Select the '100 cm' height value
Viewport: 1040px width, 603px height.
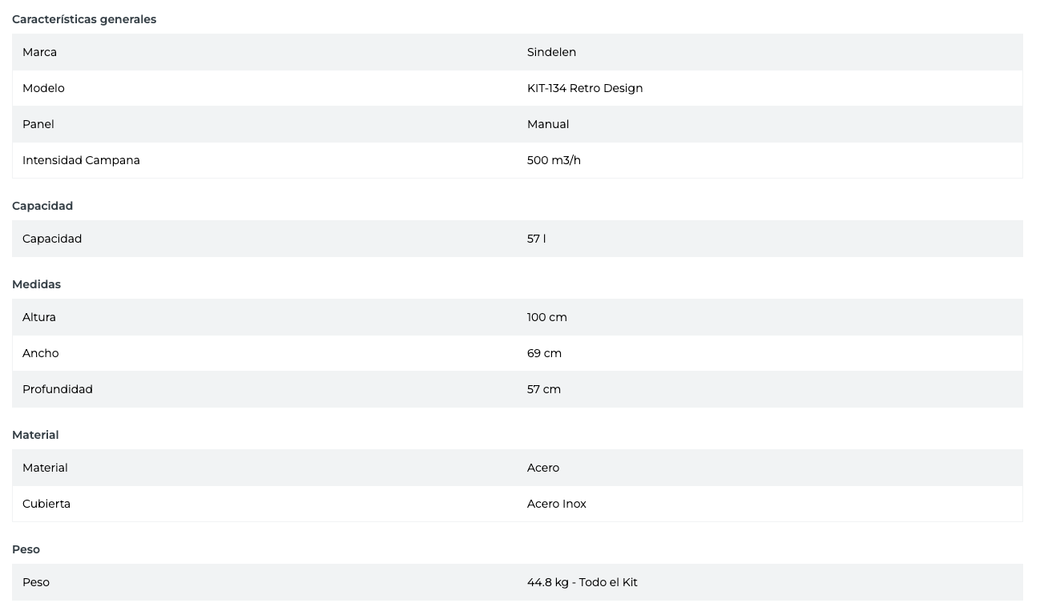[546, 317]
